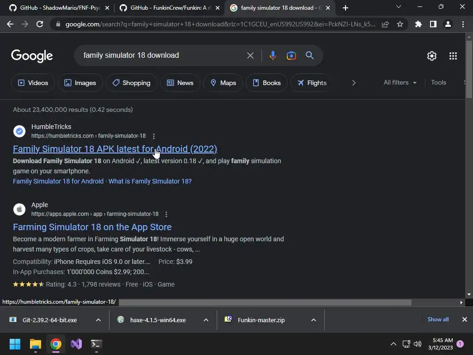Open Family Simulator 18 for Android sublink
The image size is (473, 355).
58,181
